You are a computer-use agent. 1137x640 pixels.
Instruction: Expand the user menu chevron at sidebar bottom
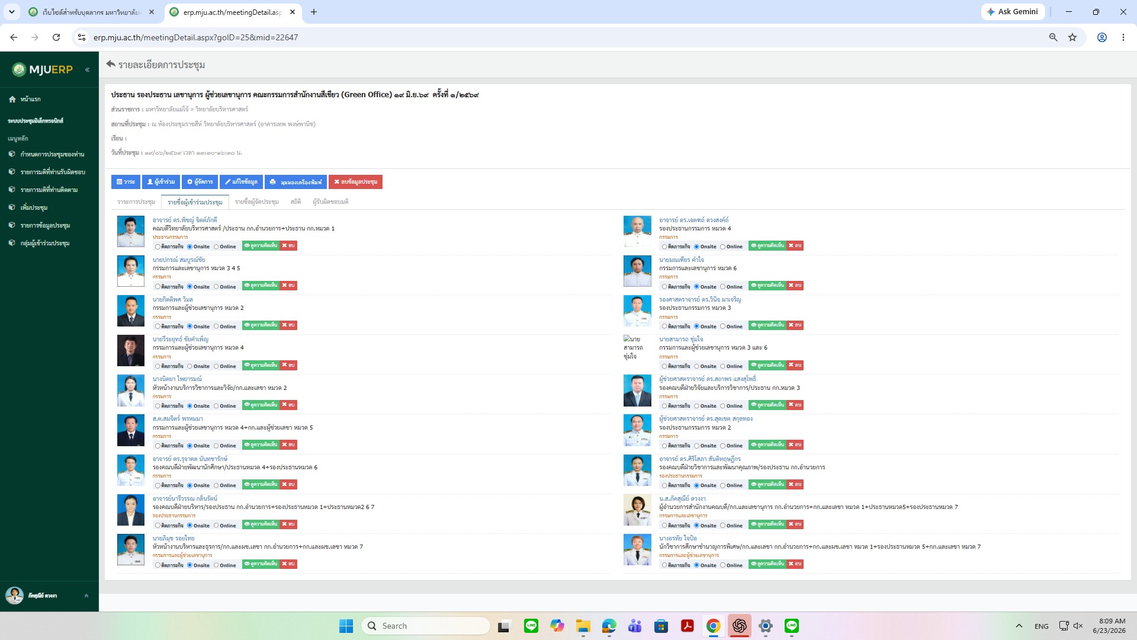(x=86, y=596)
